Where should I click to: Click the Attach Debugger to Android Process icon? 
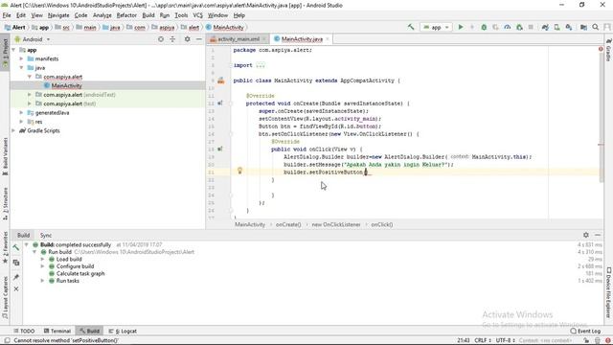coord(519,27)
